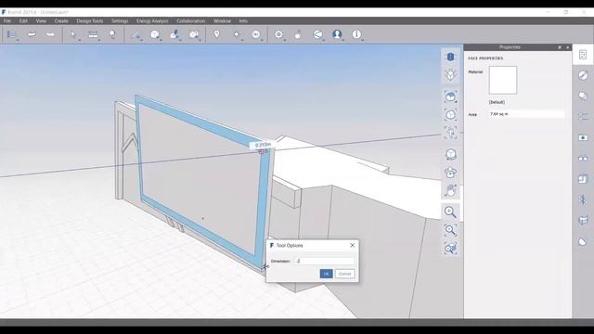Click the Redo arrow in the toolbar

click(x=50, y=34)
